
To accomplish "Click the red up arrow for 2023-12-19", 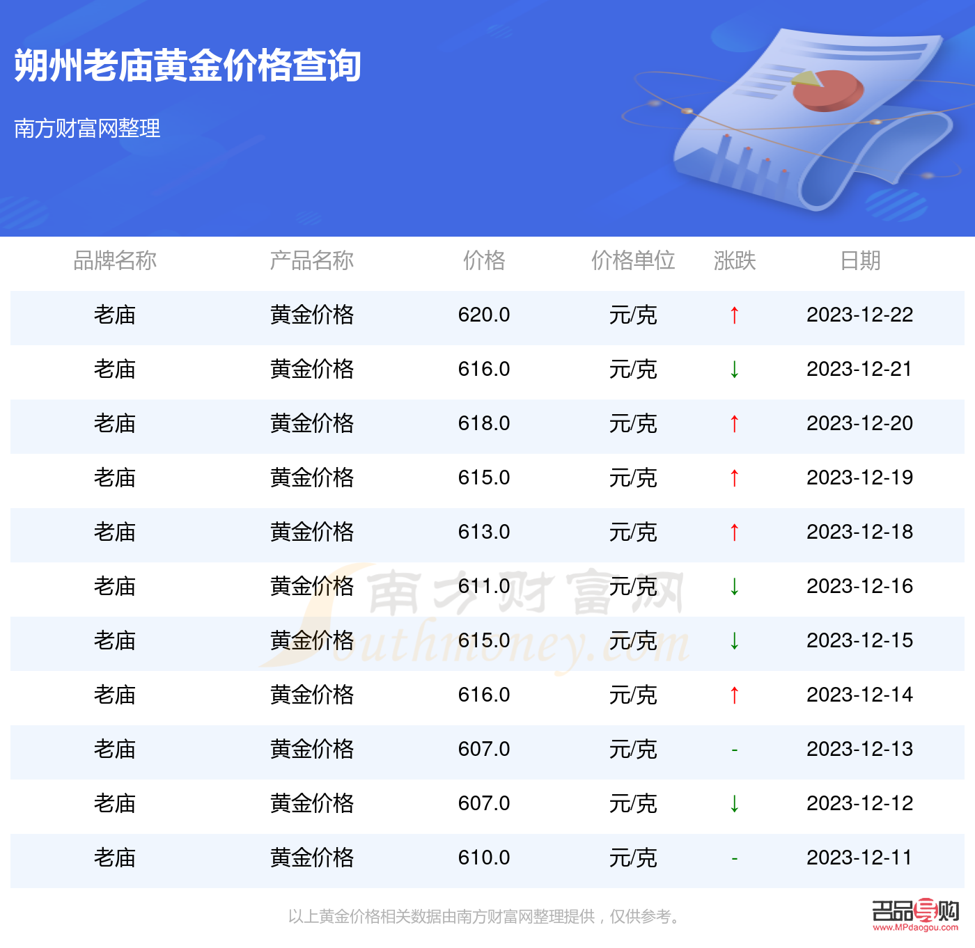I will [734, 478].
